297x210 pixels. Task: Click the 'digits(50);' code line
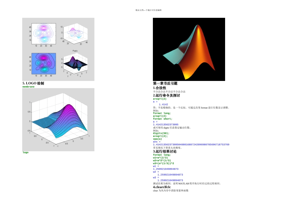click(x=161, y=133)
